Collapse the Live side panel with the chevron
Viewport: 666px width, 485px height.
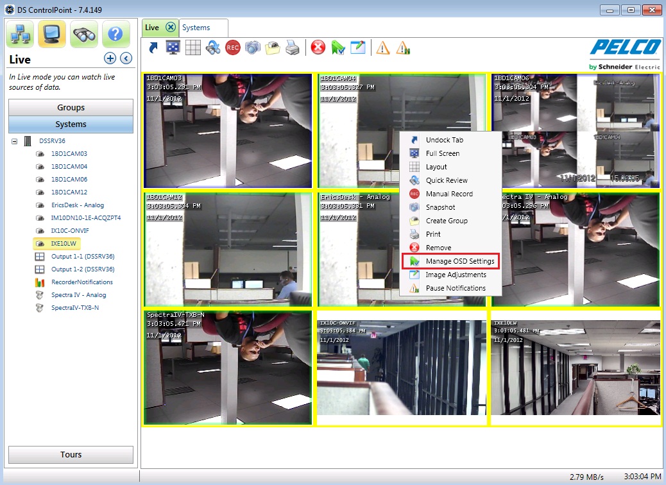coord(126,58)
